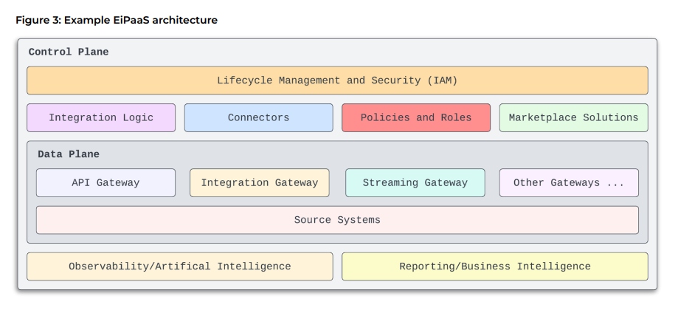Click the blue Connectors box
Image resolution: width=678 pixels, height=310 pixels.
(x=258, y=117)
